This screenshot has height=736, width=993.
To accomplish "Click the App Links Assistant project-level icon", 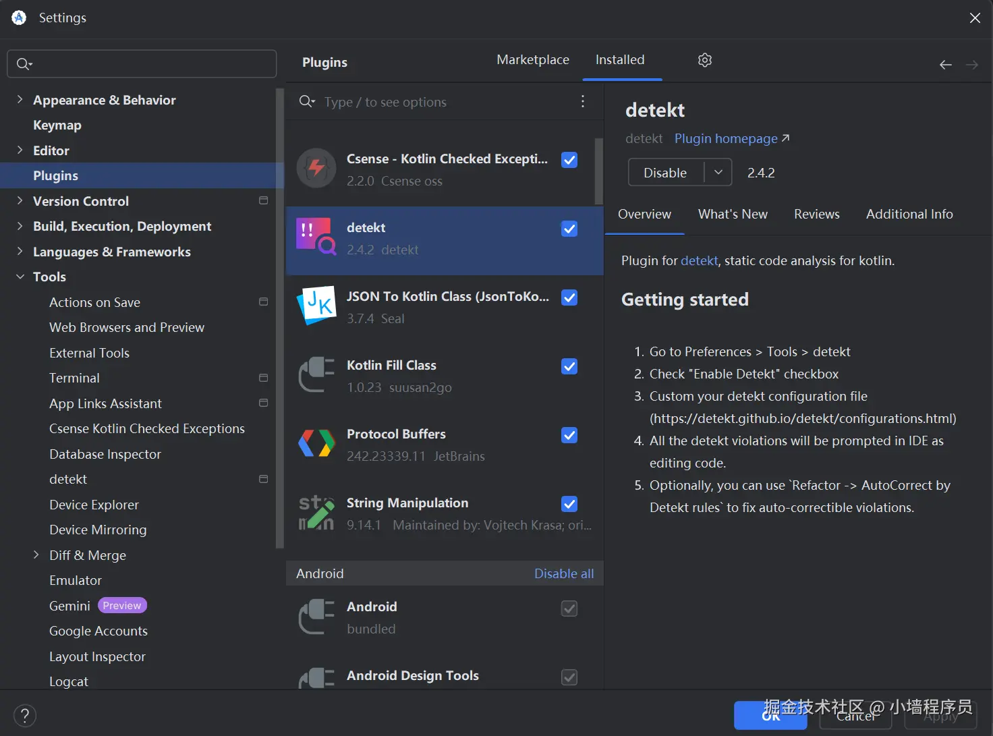I will 264,403.
